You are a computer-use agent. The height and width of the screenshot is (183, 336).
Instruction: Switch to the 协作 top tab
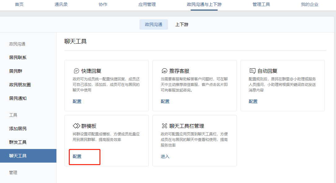coord(103,5)
